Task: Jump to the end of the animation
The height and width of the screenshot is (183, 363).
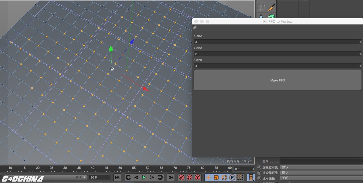Action: coord(171,177)
